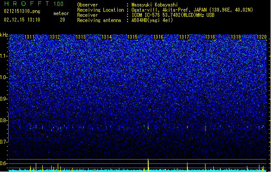
Task: Click the 1311 time marker
Action: click(x=30, y=37)
